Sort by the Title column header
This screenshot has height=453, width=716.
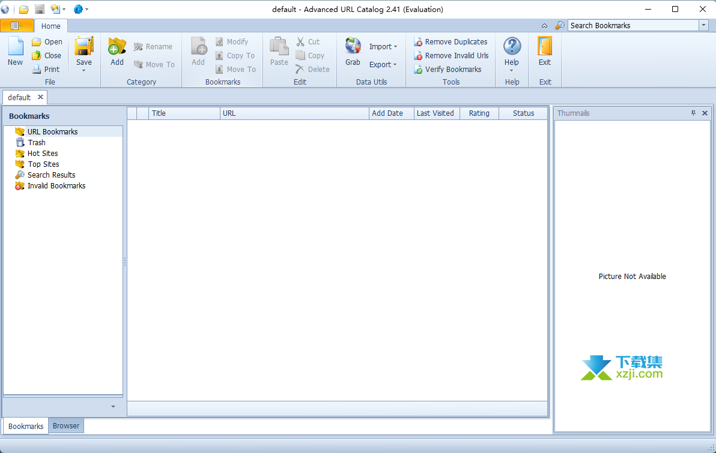[184, 113]
